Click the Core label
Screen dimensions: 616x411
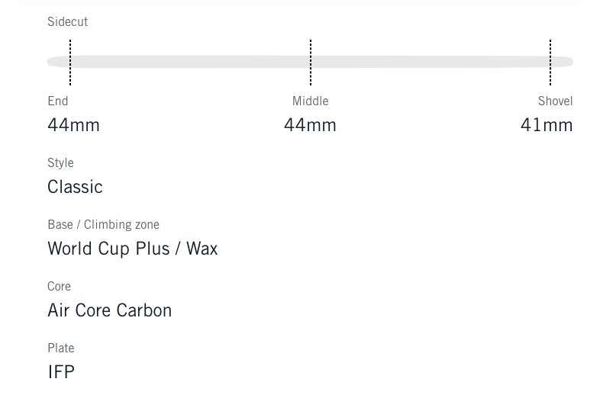pos(59,287)
